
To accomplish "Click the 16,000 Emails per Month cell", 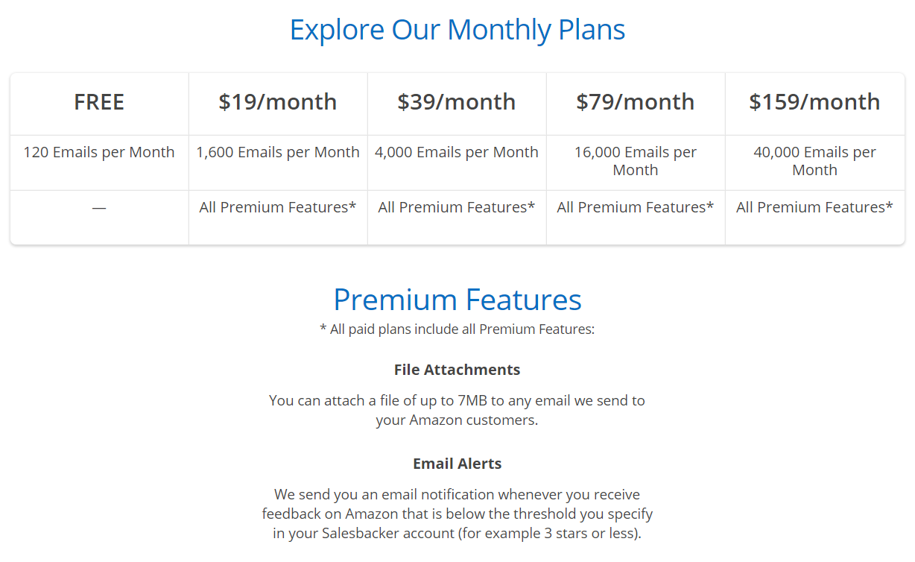I will [x=636, y=161].
